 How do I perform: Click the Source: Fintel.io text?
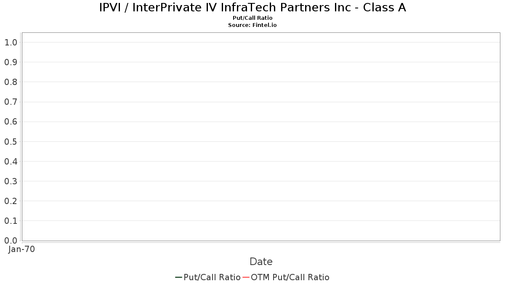(252, 25)
